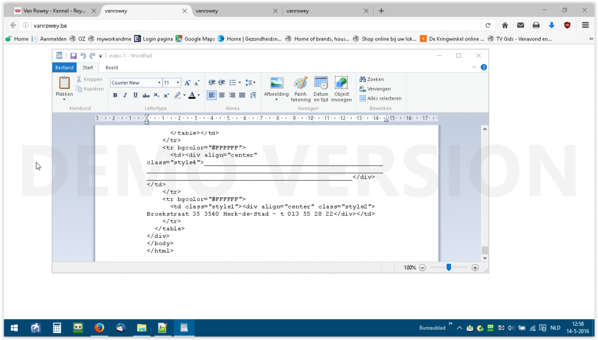Click the bullet list icon
This screenshot has height=340, width=598.
232,83
